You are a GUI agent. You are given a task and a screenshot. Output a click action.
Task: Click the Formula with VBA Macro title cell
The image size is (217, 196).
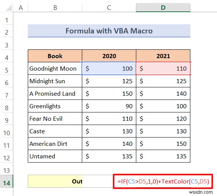point(109,31)
